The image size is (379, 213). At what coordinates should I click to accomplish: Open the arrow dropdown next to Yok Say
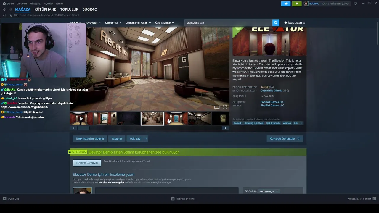click(x=146, y=138)
